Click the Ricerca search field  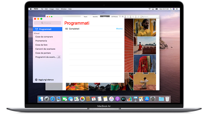pos(48,23)
